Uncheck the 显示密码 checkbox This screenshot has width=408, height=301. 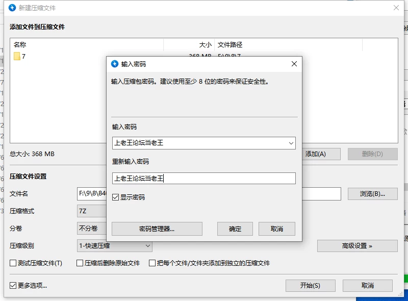(x=116, y=197)
